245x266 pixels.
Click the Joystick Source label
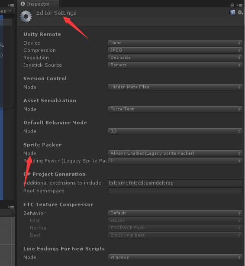click(42, 65)
